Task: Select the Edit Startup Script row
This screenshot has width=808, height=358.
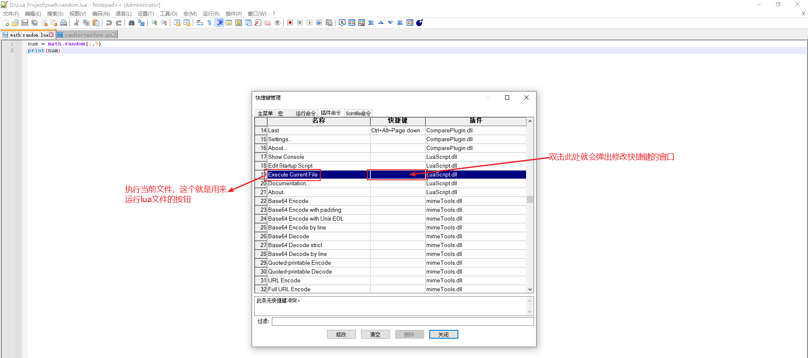Action: [391, 166]
